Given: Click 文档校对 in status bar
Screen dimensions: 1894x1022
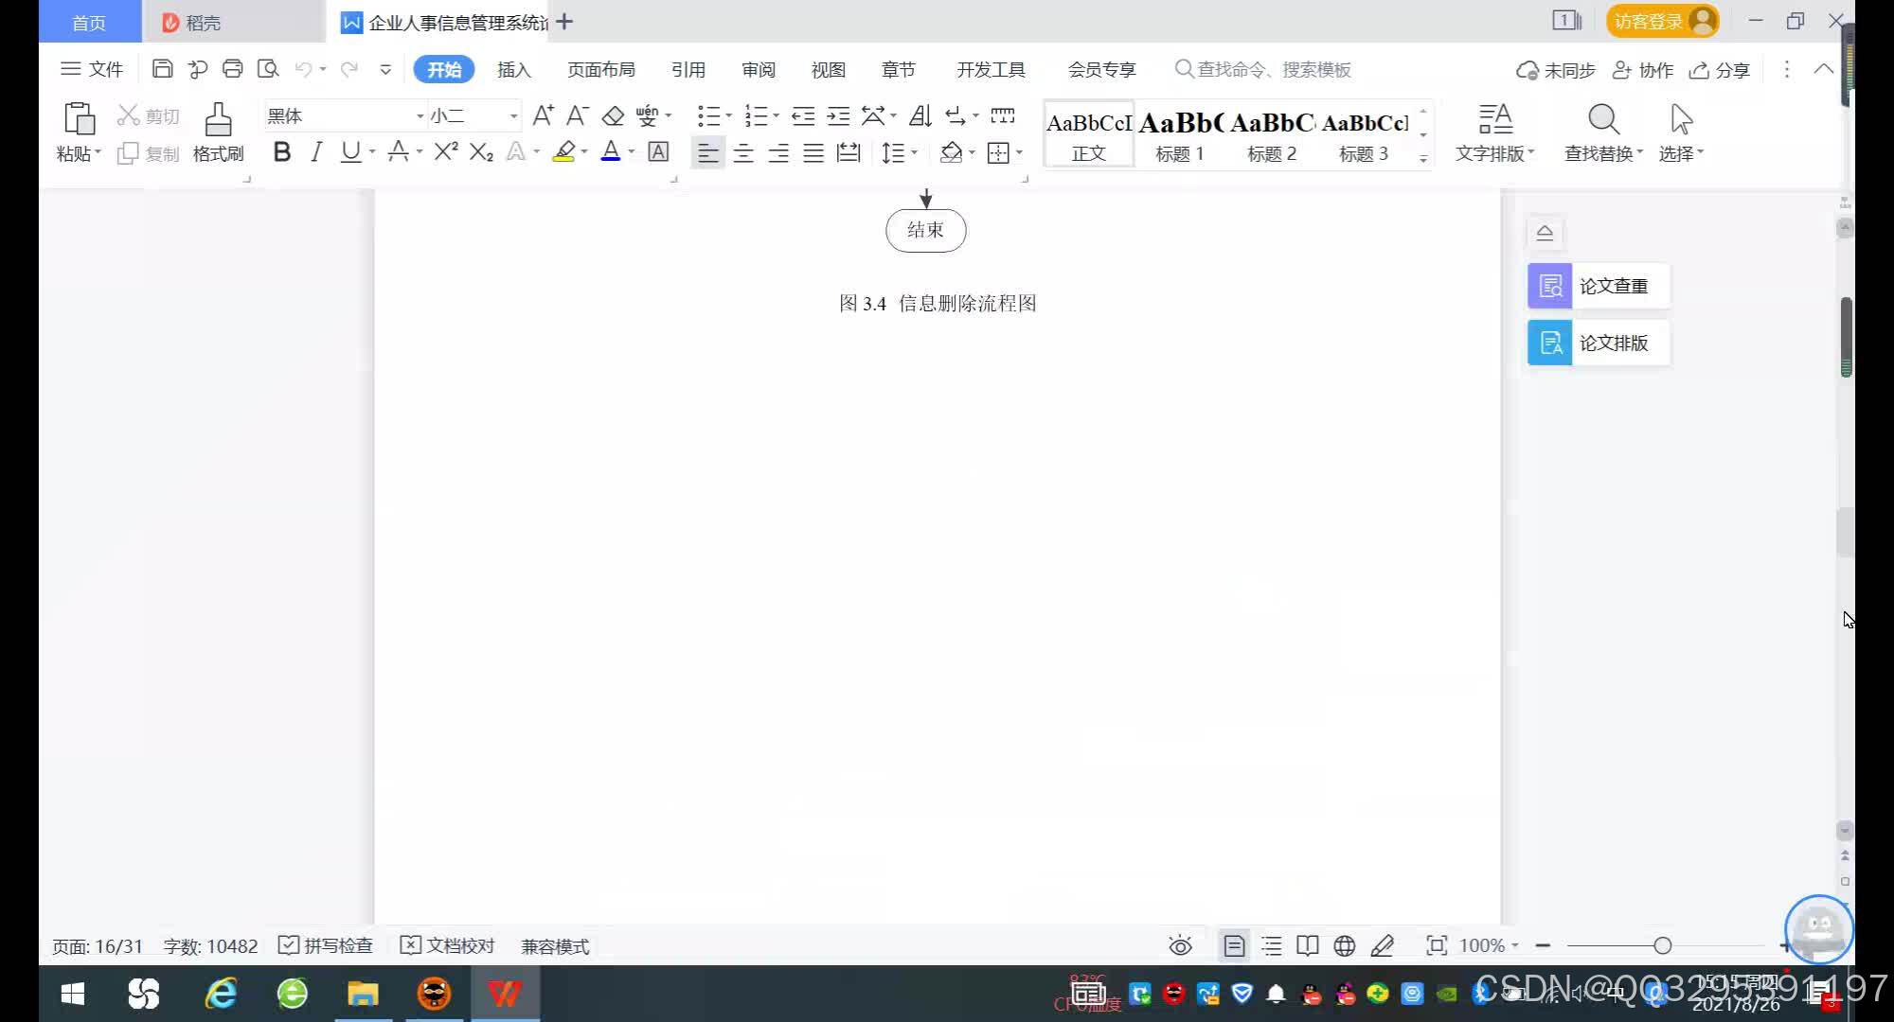Looking at the screenshot, I should click(448, 945).
